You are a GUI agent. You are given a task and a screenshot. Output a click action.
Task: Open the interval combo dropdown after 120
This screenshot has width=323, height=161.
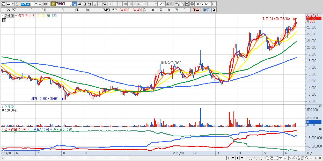coord(156,4)
